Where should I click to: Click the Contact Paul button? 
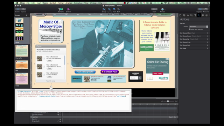[x=110, y=72]
